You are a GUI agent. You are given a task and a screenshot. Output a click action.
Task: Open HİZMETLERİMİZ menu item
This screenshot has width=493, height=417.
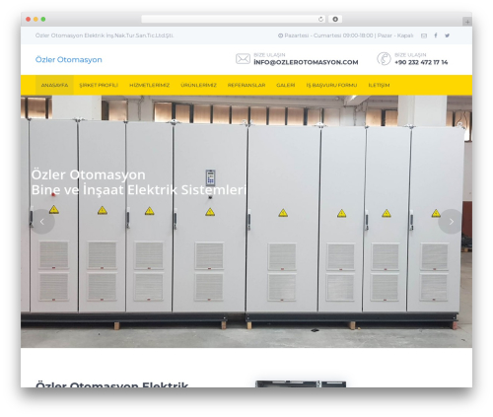(x=149, y=85)
